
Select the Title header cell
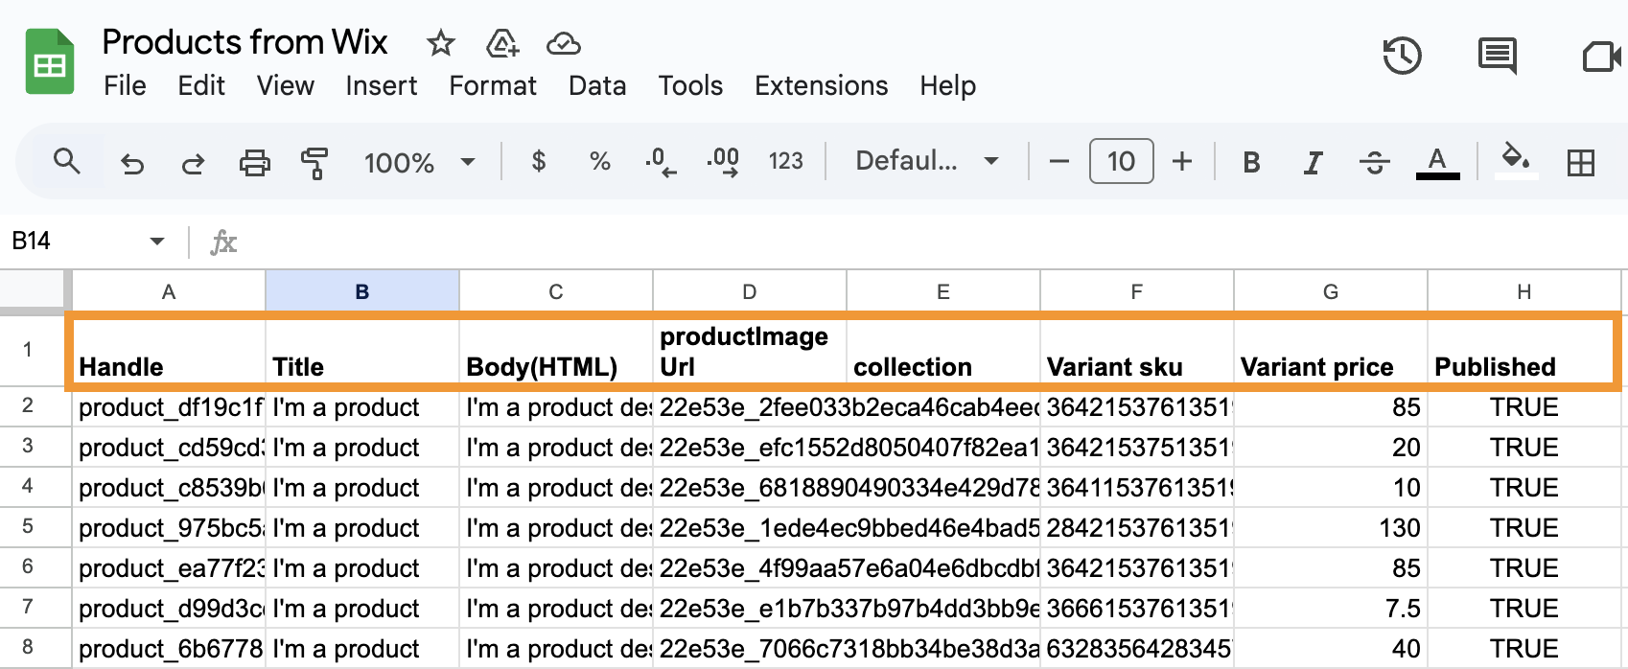[362, 351]
